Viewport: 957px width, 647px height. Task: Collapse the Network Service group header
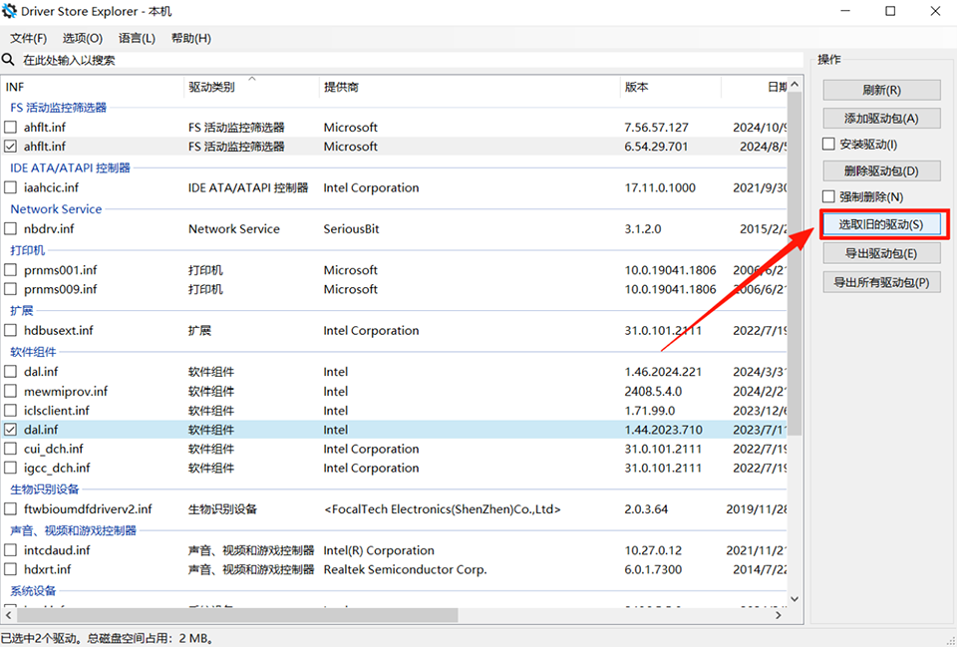pos(56,208)
